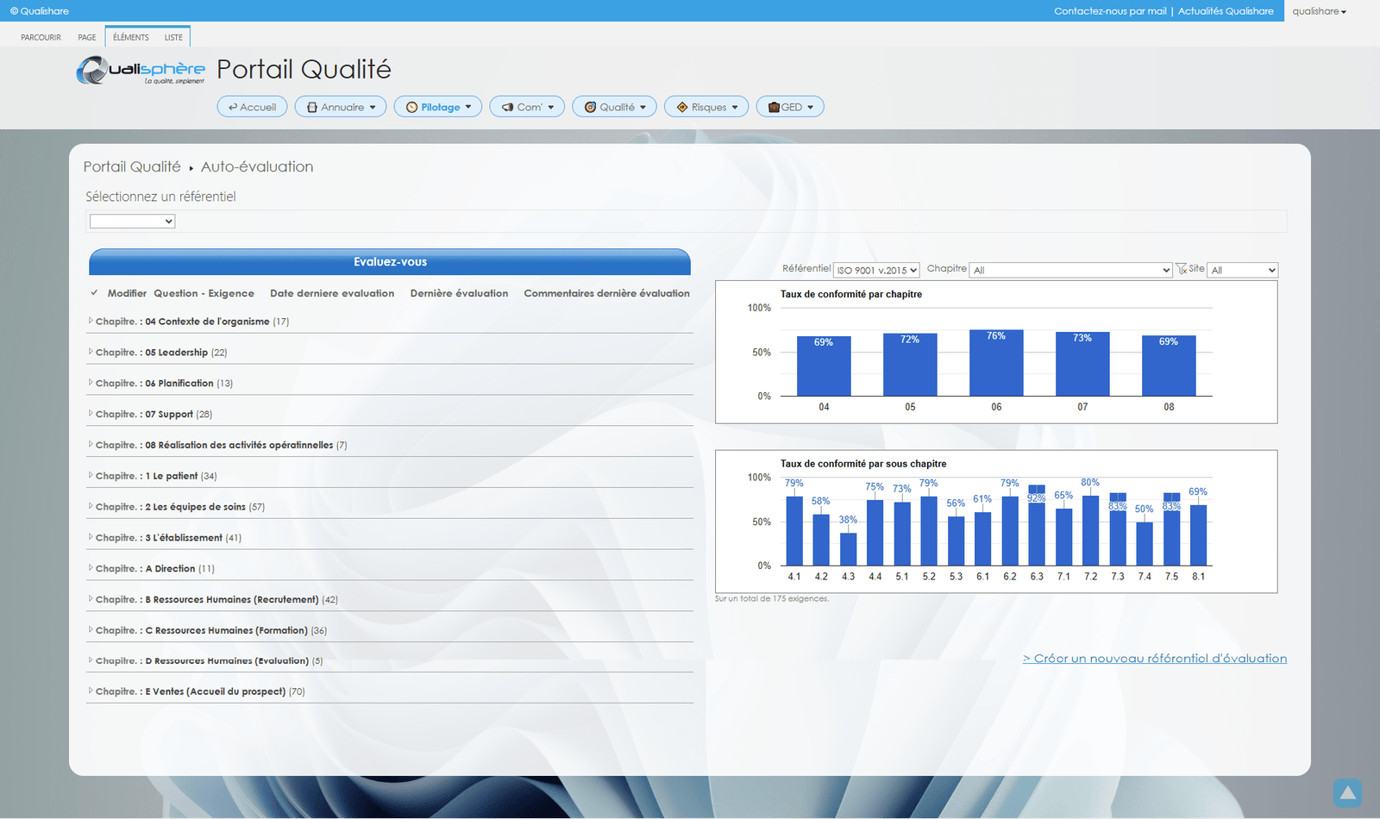Click the filter icon beside Site
This screenshot has height=819, width=1380.
(1181, 269)
